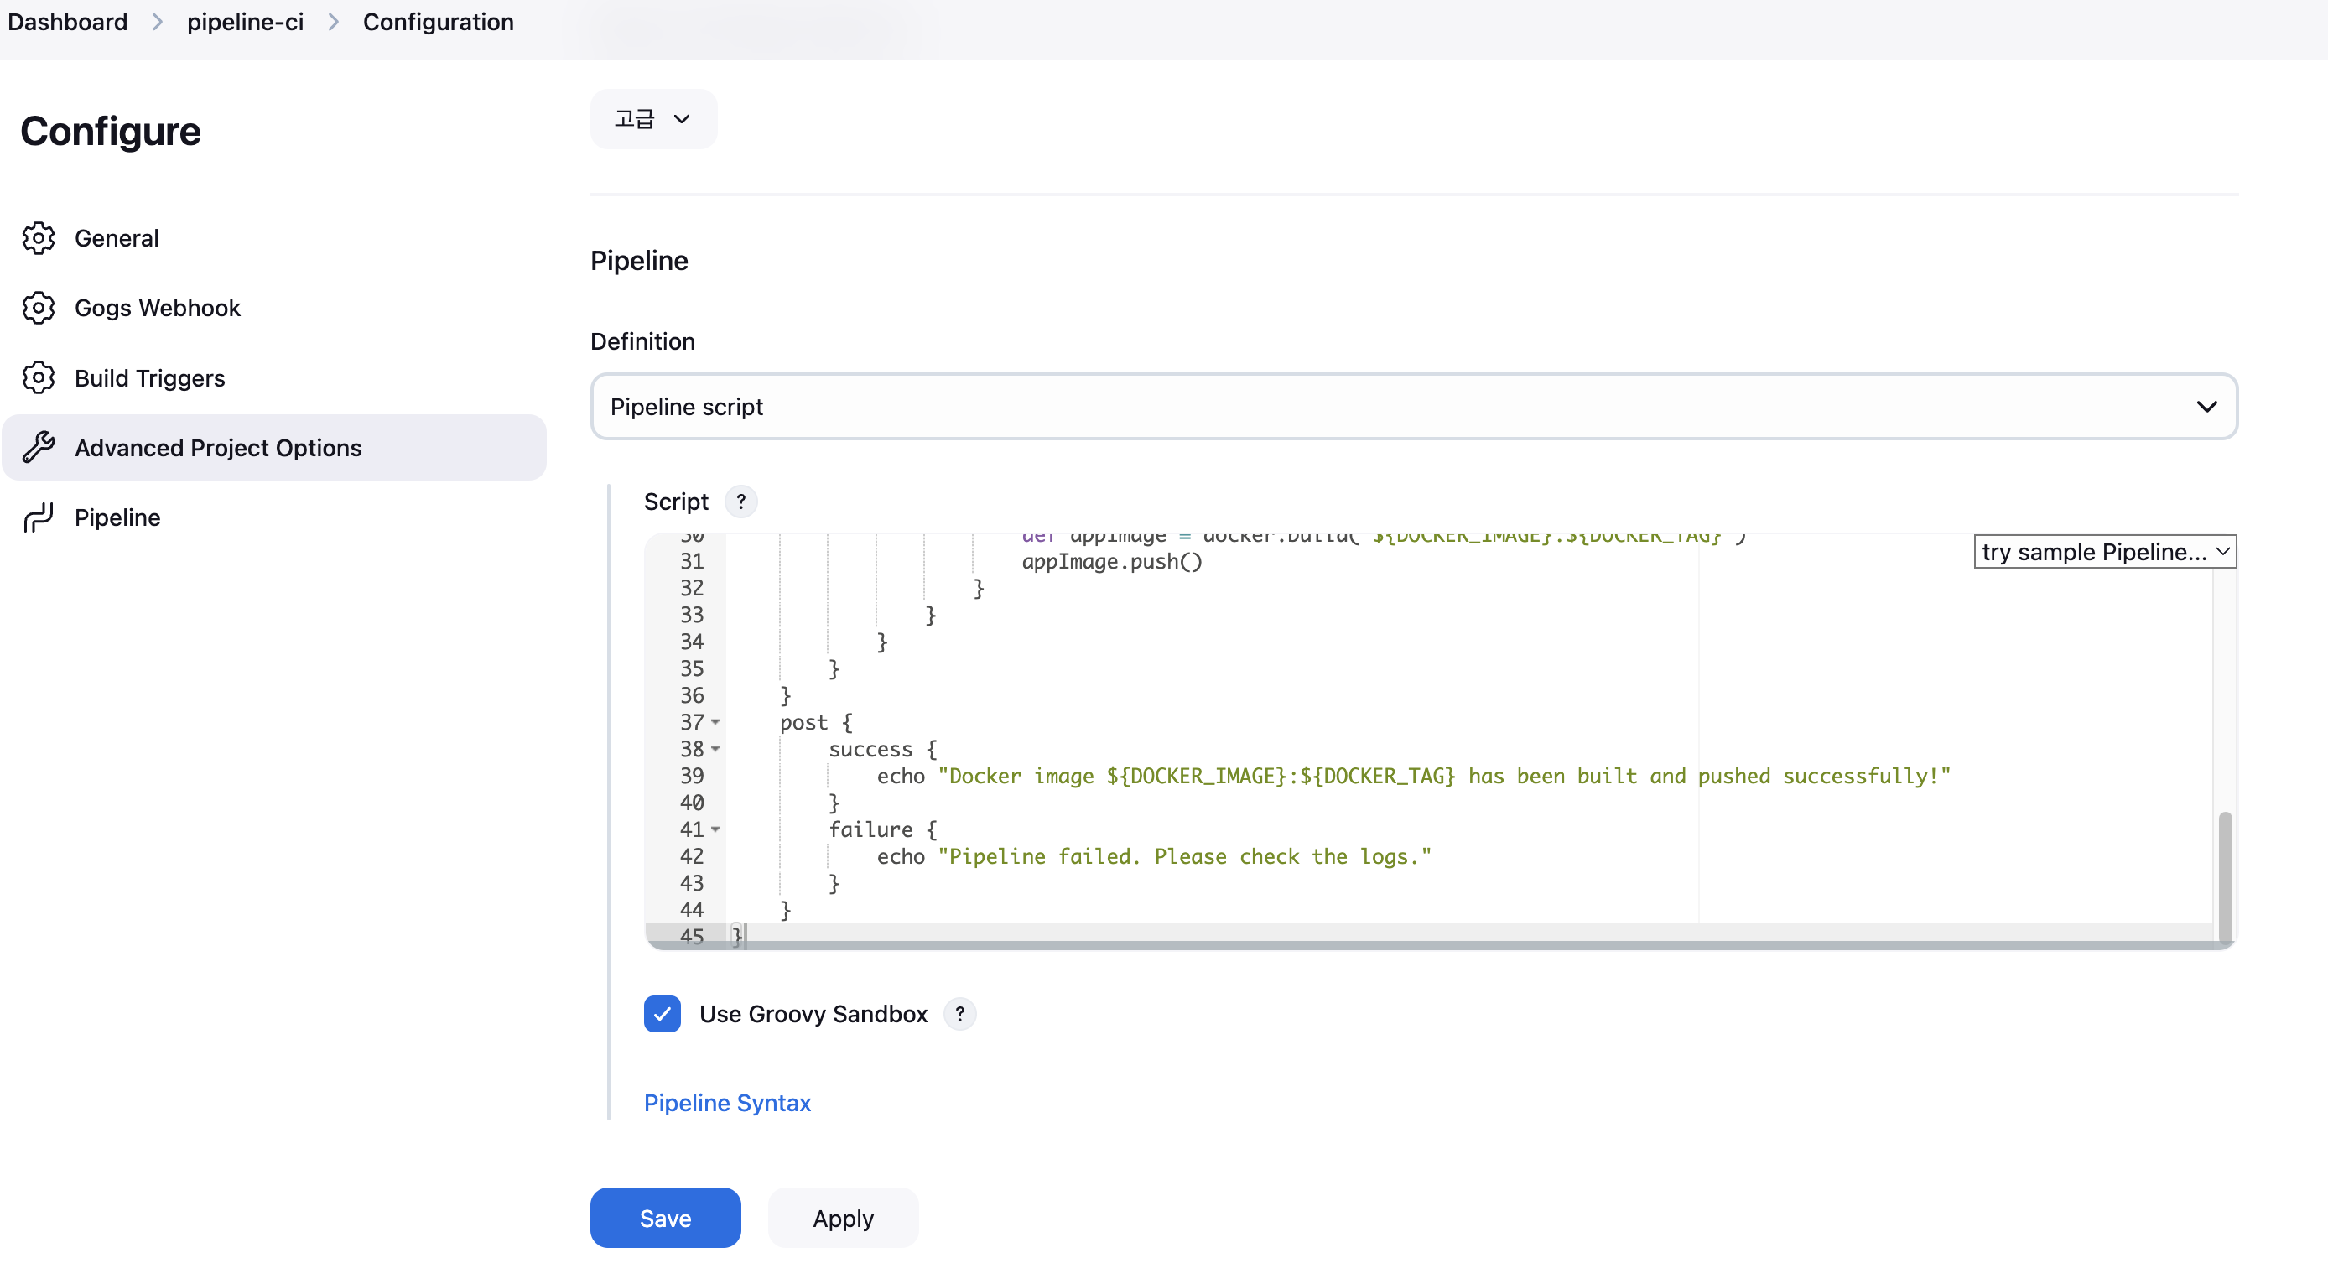Collapse the failure block at line 41
The width and height of the screenshot is (2328, 1263).
(715, 830)
